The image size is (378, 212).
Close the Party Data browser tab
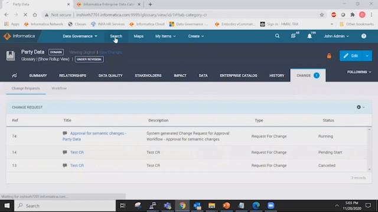pyautogui.click(x=69, y=4)
